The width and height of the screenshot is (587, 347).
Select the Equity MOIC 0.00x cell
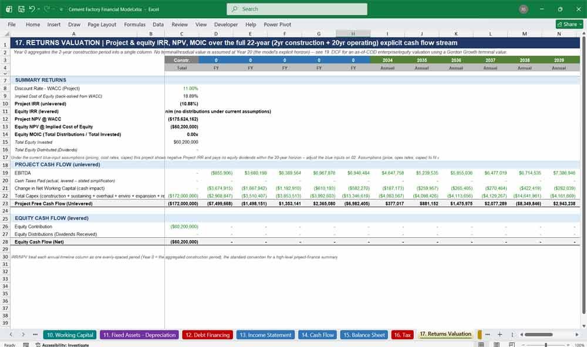pyautogui.click(x=181, y=134)
